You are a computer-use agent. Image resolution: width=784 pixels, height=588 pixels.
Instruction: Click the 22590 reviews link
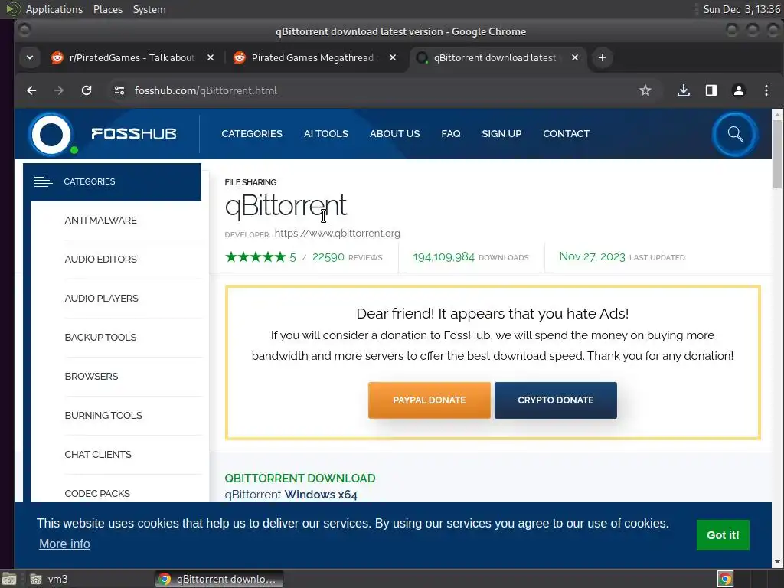(x=348, y=257)
